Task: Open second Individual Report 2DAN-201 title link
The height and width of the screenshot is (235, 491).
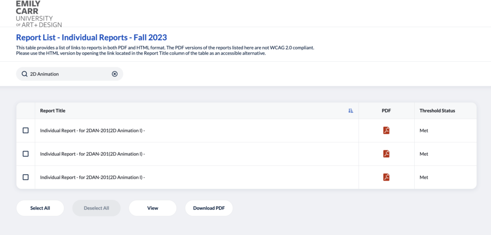Action: tap(92, 154)
